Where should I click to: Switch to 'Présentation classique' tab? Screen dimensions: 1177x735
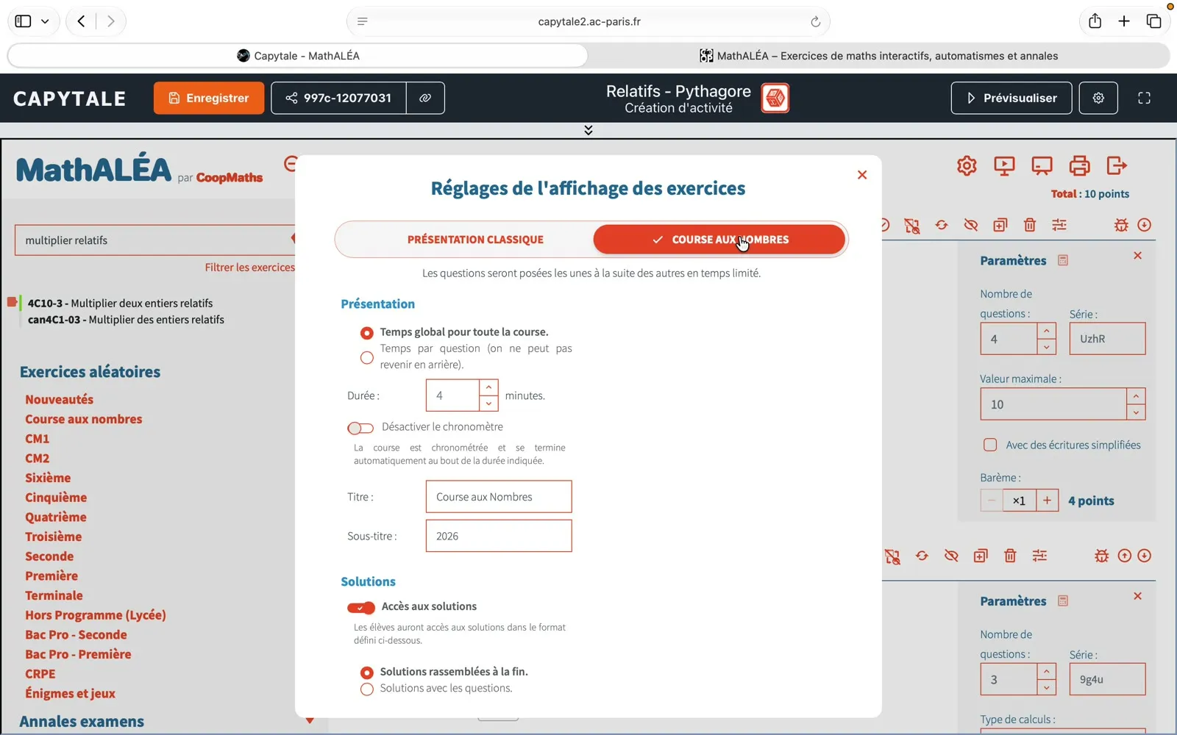pyautogui.click(x=475, y=240)
